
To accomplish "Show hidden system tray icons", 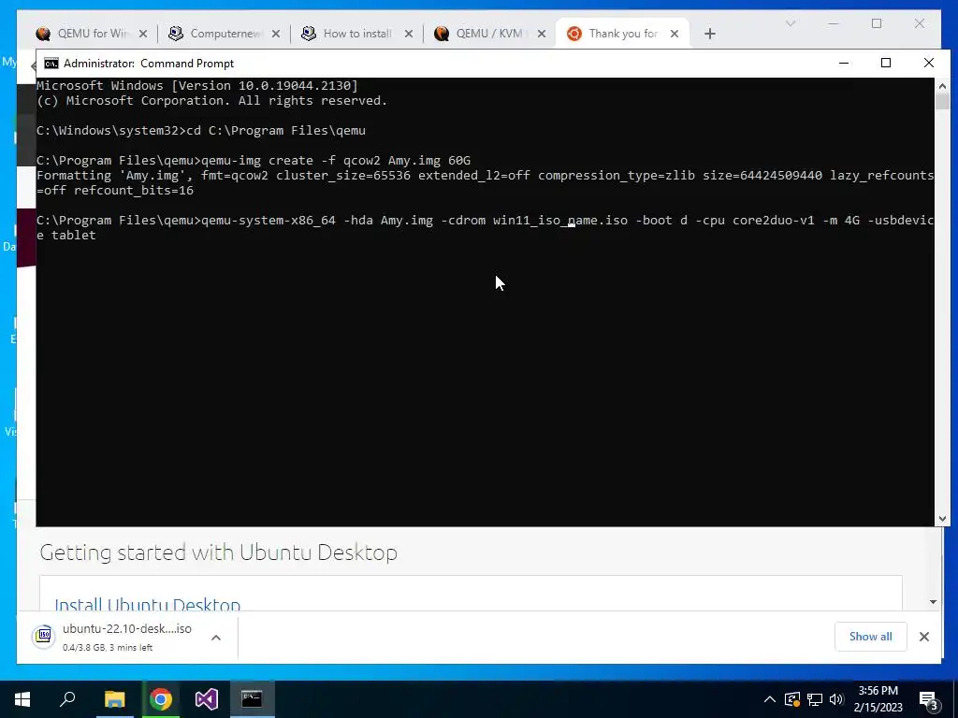I will [x=770, y=699].
